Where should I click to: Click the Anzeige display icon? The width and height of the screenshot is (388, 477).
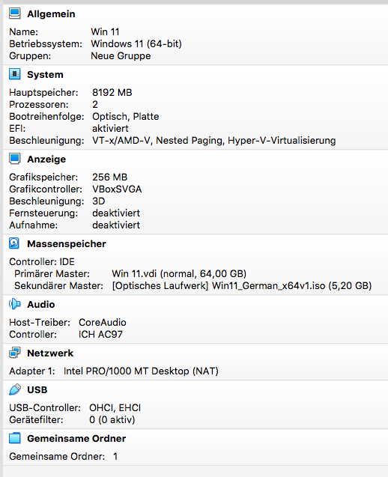click(x=15, y=159)
